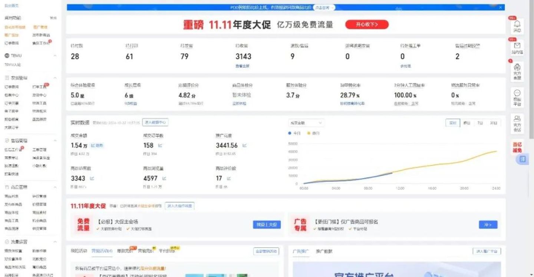Open the TEMU入驻 sidebar link
Viewport: 534px width, 277px height.
pos(13,64)
